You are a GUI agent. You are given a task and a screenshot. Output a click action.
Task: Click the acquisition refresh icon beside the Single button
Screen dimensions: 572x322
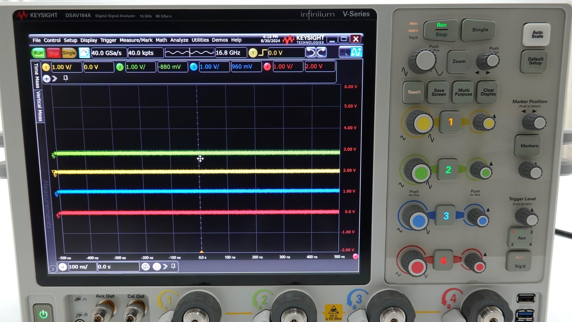[x=84, y=53]
